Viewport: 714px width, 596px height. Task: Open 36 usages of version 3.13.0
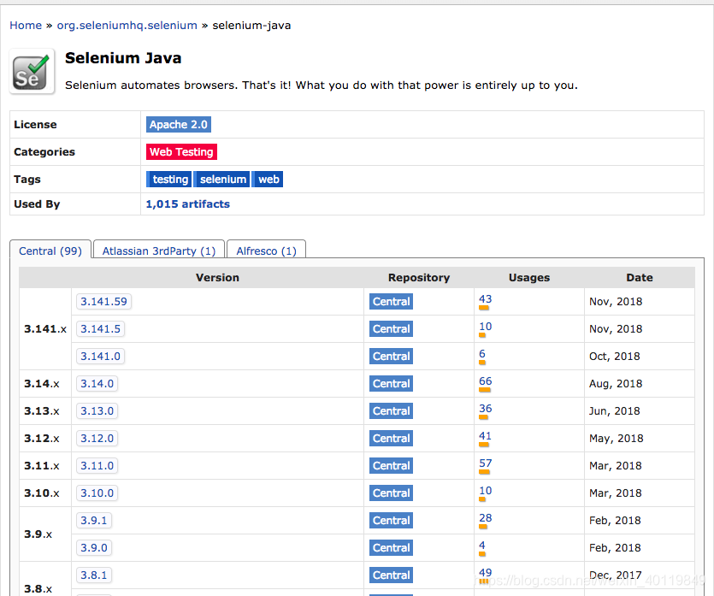point(486,409)
